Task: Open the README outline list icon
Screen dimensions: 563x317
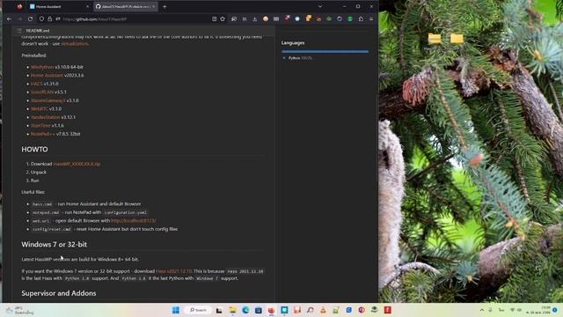Action: (19, 31)
